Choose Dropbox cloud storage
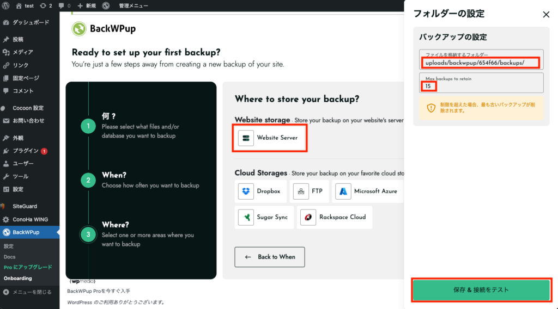Image resolution: width=558 pixels, height=309 pixels. (260, 191)
